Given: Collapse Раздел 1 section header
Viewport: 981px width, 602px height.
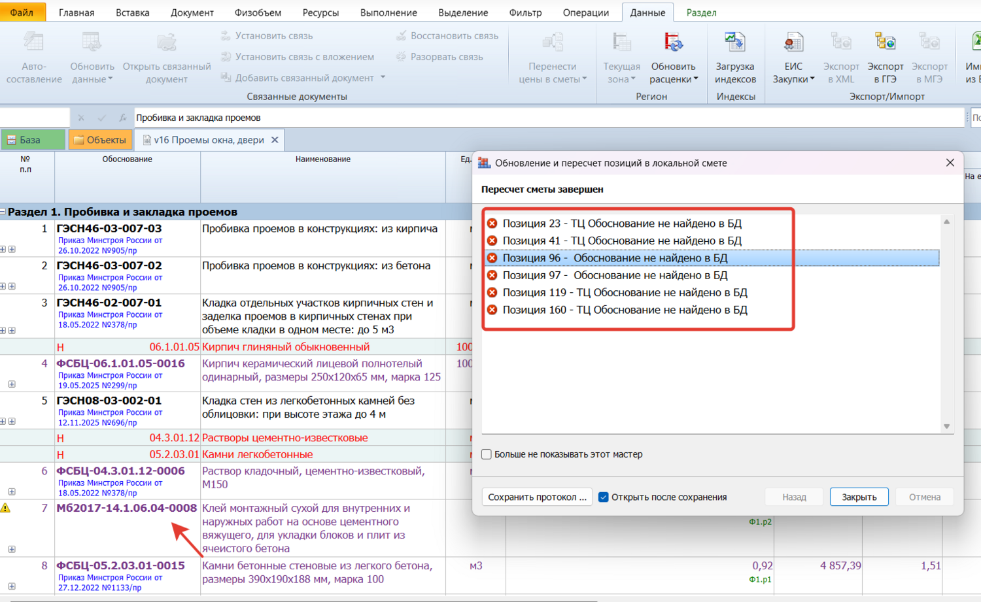Looking at the screenshot, I should coord(3,212).
